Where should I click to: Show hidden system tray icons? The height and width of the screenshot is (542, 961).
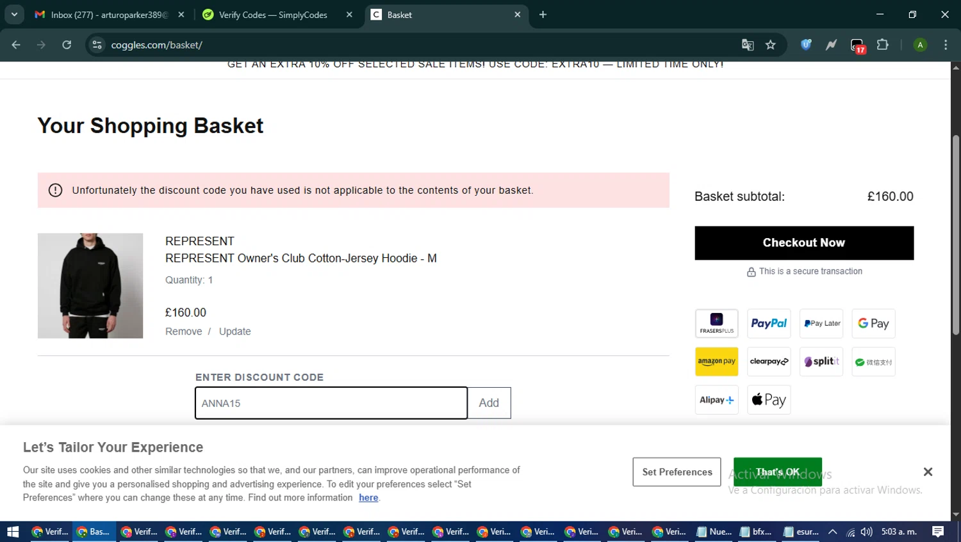click(x=832, y=532)
